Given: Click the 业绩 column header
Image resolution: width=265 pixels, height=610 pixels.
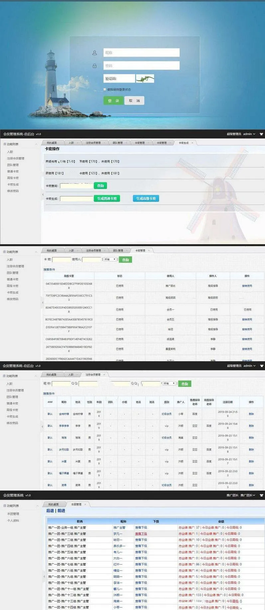Looking at the screenshot, I should click(x=221, y=521).
